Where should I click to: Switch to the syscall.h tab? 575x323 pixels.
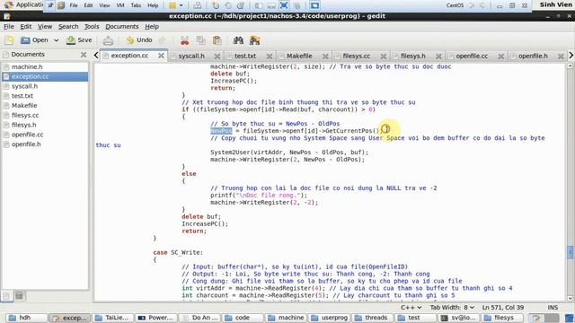pyautogui.click(x=191, y=56)
